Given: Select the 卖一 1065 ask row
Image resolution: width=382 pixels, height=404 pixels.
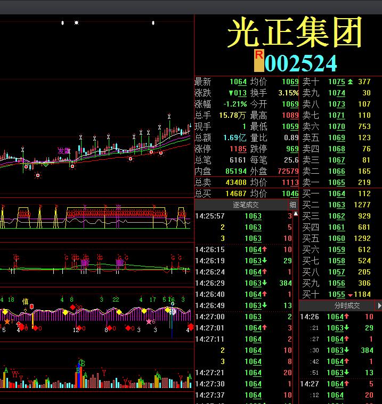Looking at the screenshot, I should point(336,182).
